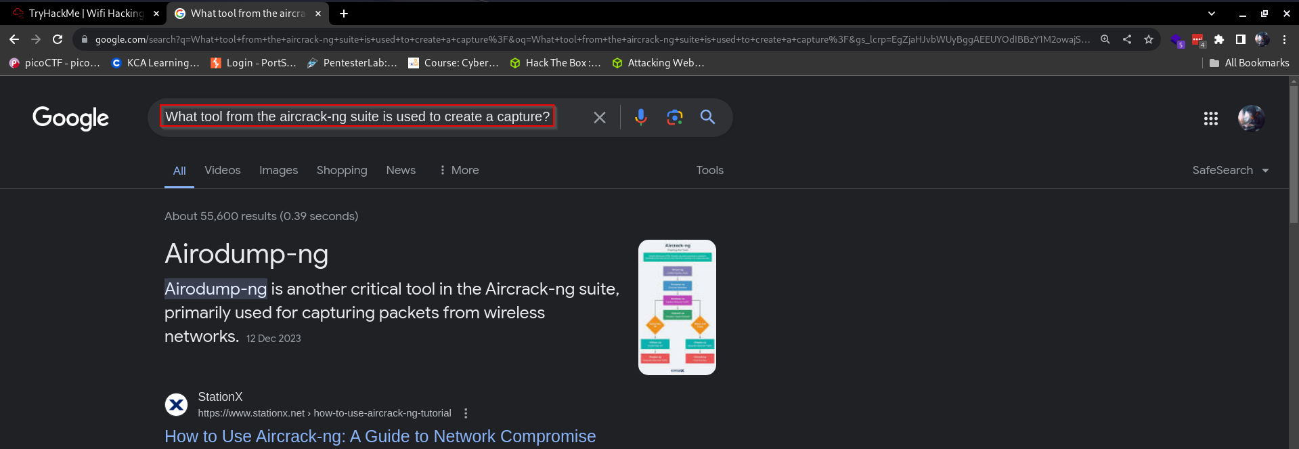Bookmark this page with the star icon
This screenshot has width=1299, height=449.
point(1149,39)
